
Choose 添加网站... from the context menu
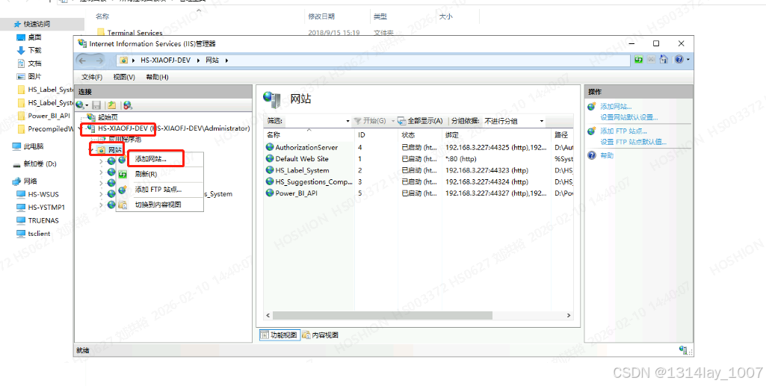click(x=159, y=159)
